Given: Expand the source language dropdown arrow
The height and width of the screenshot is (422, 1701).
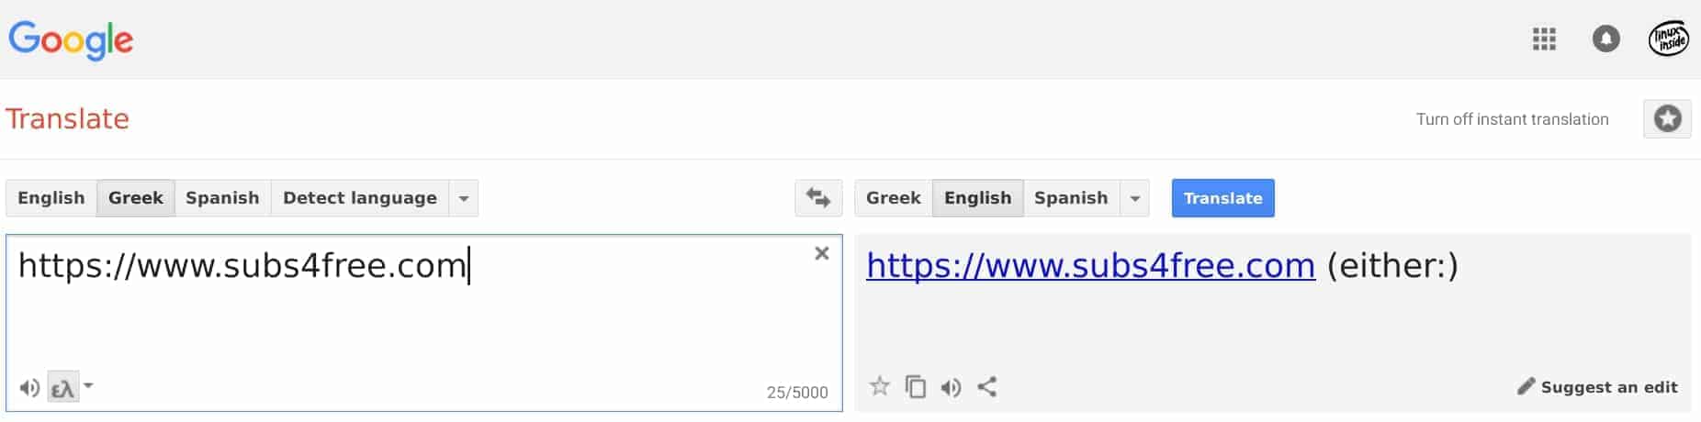Looking at the screenshot, I should (x=464, y=198).
